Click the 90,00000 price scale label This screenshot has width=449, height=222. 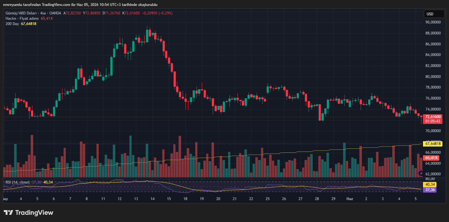click(432, 22)
